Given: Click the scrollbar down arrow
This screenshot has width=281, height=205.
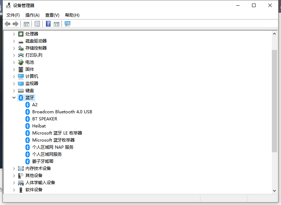Looking at the screenshot, I should click(x=274, y=190).
